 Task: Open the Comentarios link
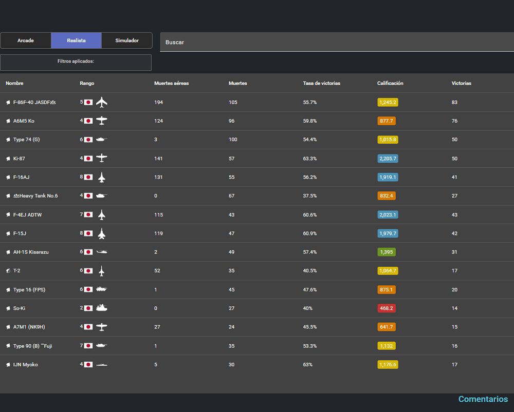[x=483, y=399]
